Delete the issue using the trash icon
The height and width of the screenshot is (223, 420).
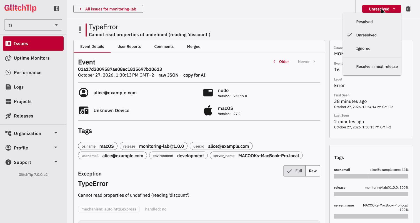[408, 9]
